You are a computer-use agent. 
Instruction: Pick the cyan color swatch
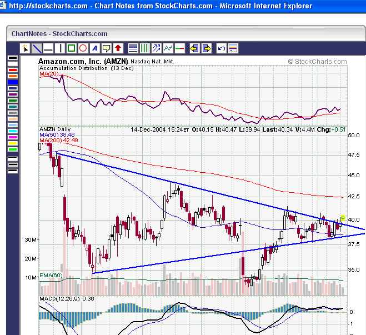coord(13,131)
